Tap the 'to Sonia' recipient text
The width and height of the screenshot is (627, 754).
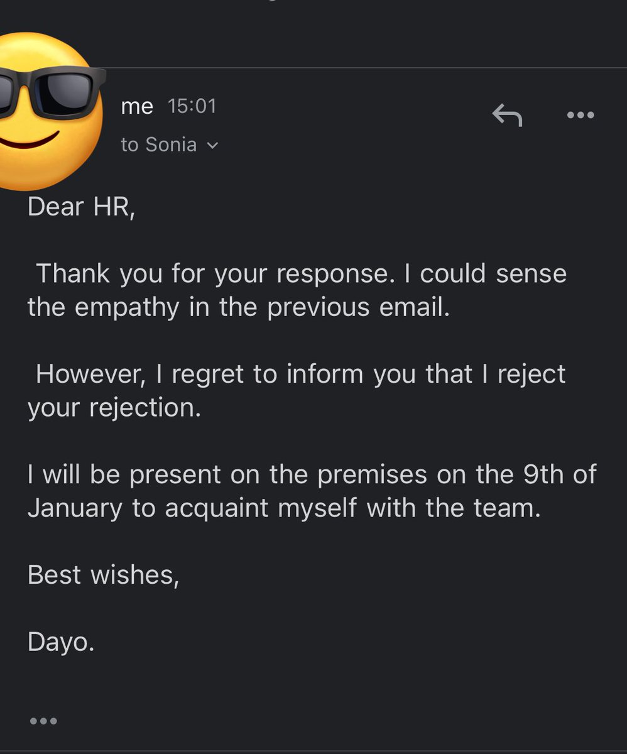(x=158, y=145)
